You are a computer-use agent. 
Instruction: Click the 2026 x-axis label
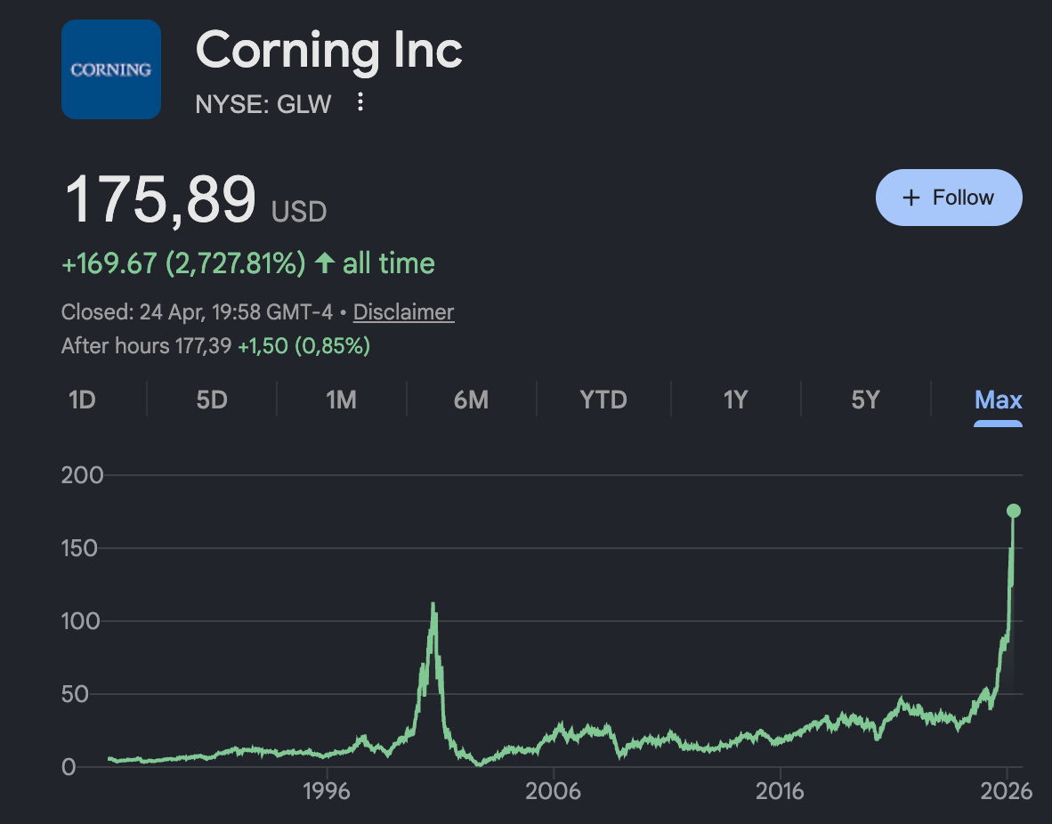tap(1007, 791)
